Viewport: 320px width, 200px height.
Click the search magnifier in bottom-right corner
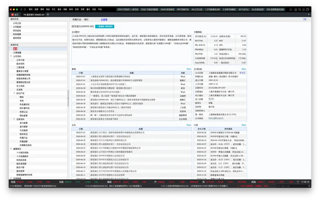pos(309,186)
